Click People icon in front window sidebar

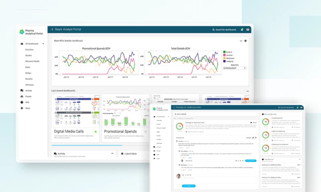154,151
